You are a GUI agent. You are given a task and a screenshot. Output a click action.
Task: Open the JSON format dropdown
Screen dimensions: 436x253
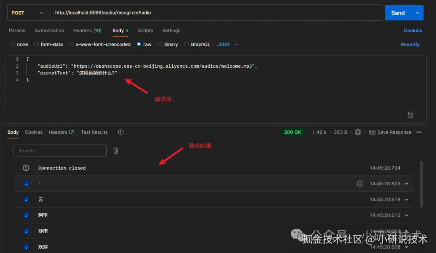pyautogui.click(x=227, y=44)
